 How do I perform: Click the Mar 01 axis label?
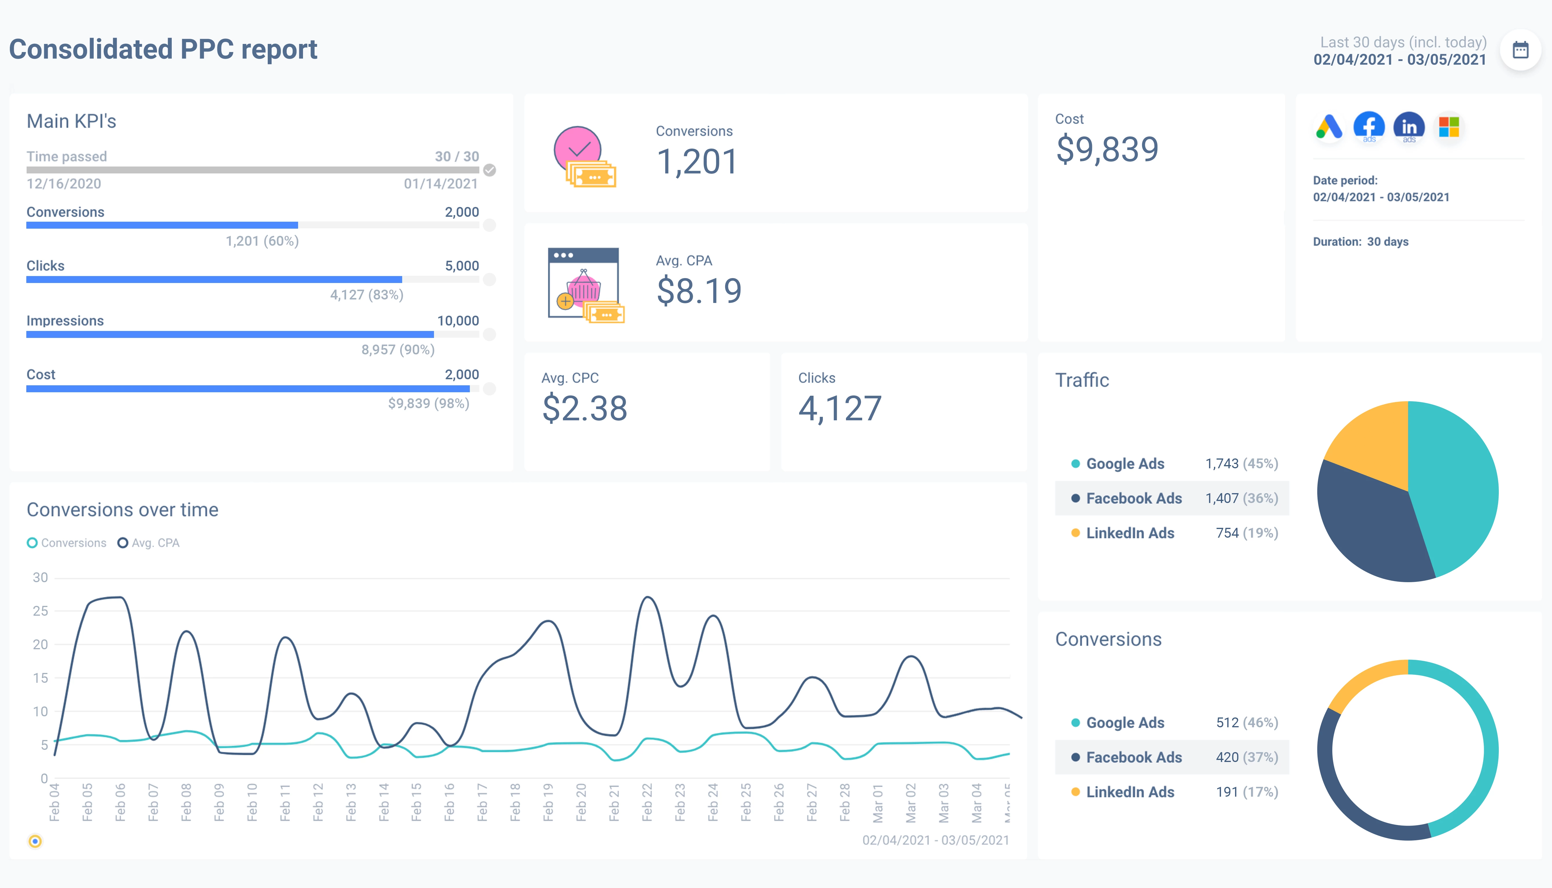click(877, 803)
